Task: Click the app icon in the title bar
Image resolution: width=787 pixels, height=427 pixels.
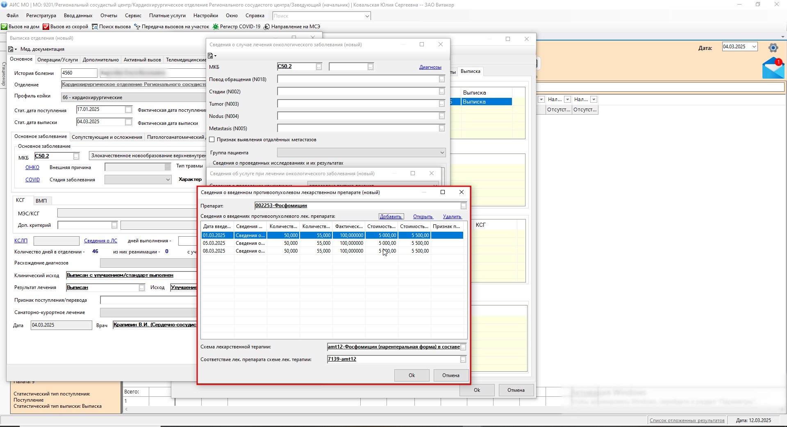Action: tap(4, 5)
